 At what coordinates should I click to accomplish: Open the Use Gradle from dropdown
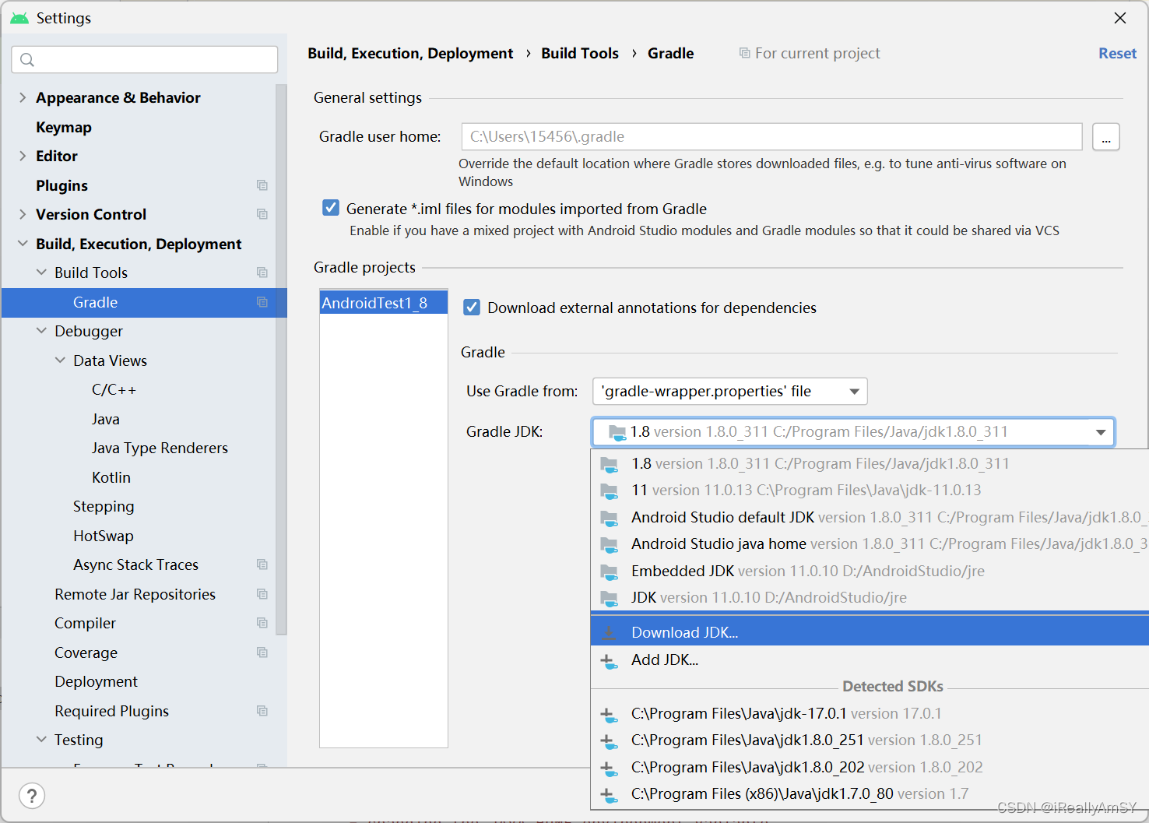click(x=729, y=391)
